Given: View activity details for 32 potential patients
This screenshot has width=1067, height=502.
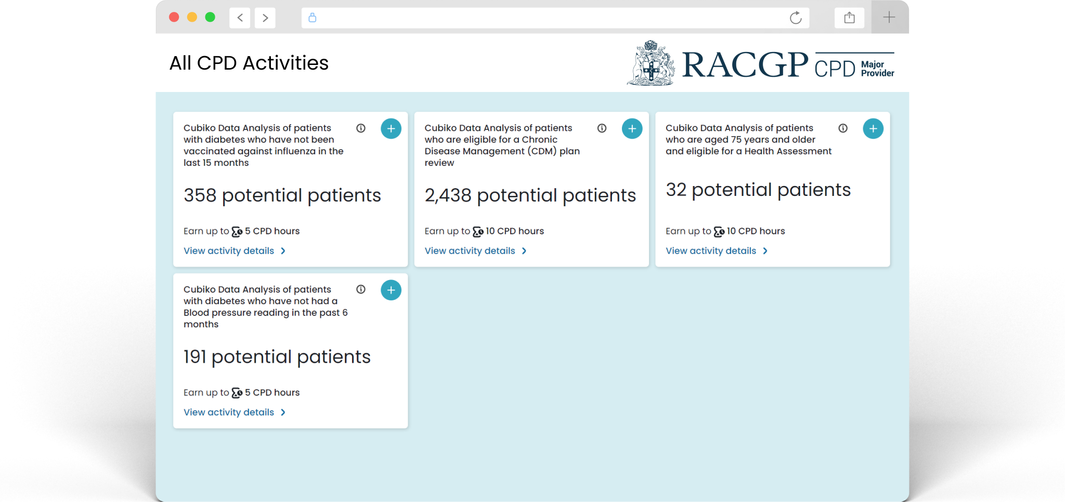Looking at the screenshot, I should 717,251.
